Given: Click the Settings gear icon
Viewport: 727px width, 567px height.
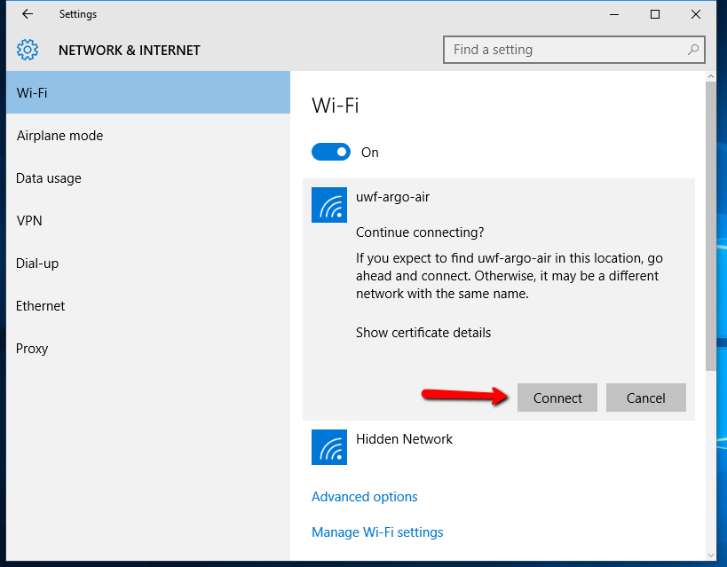Looking at the screenshot, I should pos(28,50).
